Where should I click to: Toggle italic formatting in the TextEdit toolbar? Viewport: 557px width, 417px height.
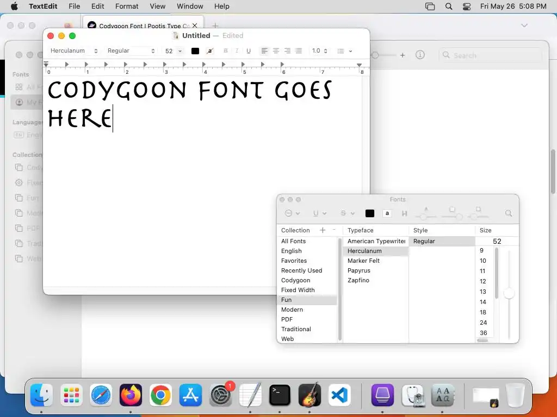tap(237, 50)
